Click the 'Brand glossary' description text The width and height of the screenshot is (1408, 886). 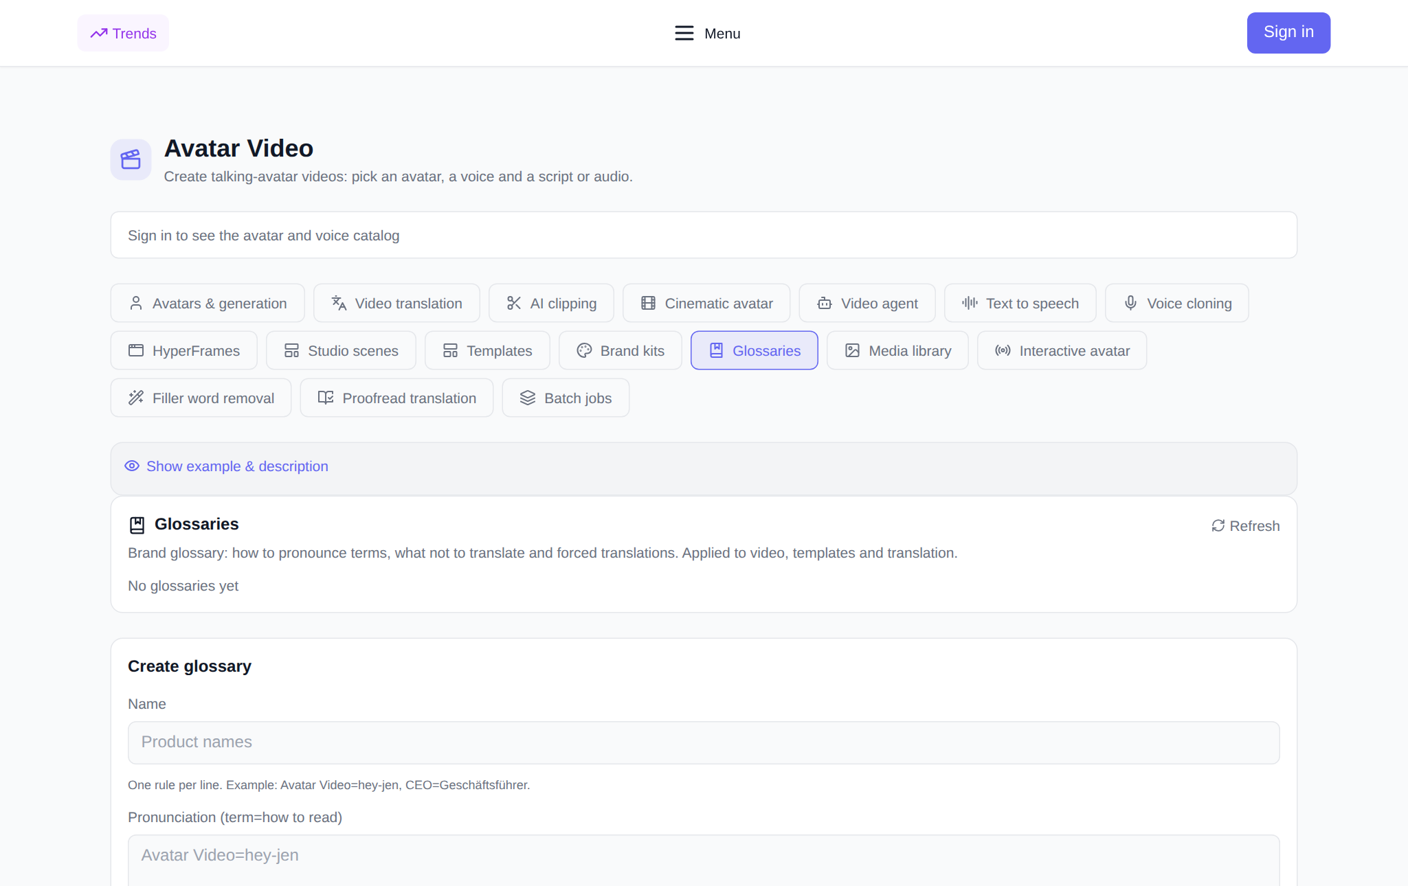click(x=543, y=553)
